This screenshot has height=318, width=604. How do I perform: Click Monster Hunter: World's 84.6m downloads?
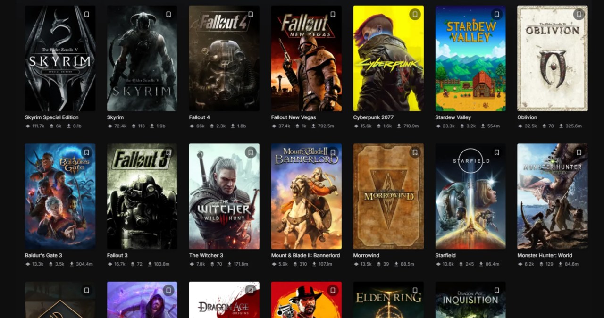569,264
